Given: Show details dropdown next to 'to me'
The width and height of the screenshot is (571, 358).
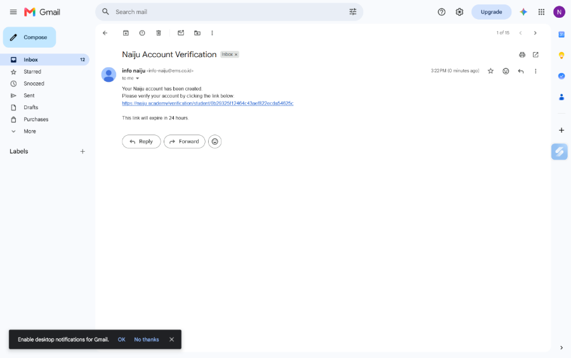Looking at the screenshot, I should (x=137, y=78).
